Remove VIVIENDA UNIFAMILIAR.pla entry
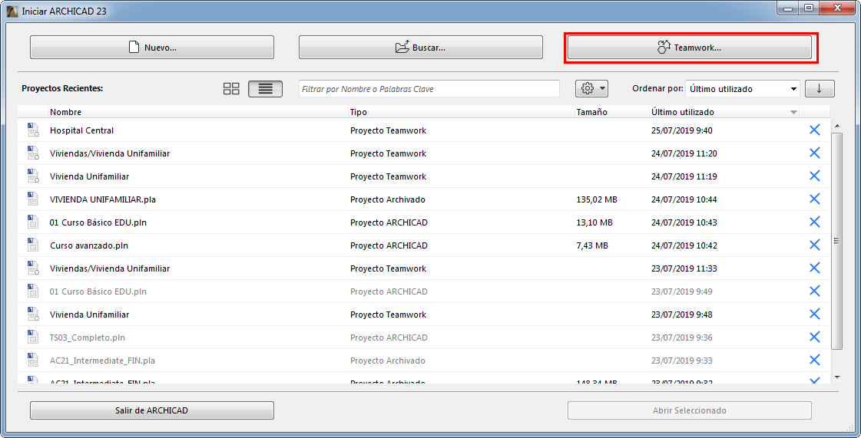This screenshot has width=861, height=438. pyautogui.click(x=815, y=199)
